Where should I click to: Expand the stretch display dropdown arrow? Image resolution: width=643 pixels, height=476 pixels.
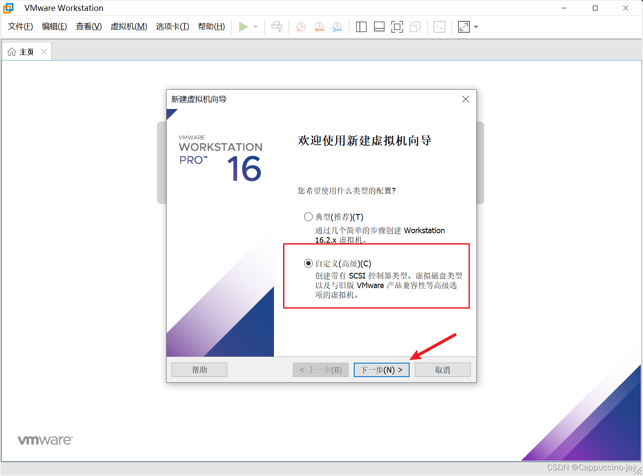(476, 27)
